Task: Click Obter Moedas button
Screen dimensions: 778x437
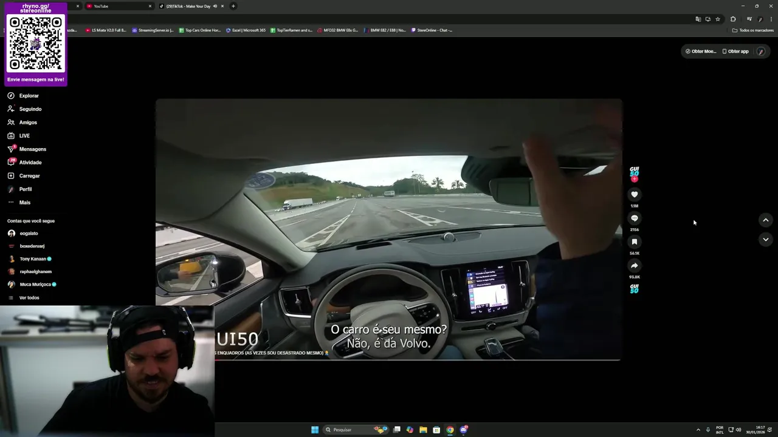Action: pos(700,52)
